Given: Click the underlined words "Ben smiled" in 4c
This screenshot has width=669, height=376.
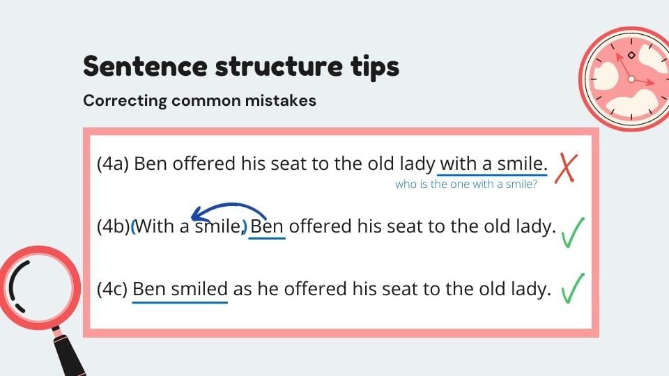Looking at the screenshot, I should point(180,289).
